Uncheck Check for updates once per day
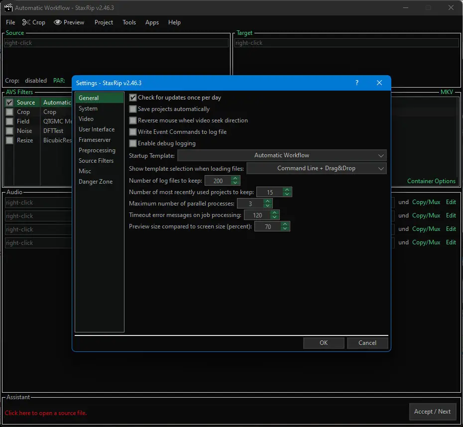The width and height of the screenshot is (463, 427). pyautogui.click(x=133, y=98)
